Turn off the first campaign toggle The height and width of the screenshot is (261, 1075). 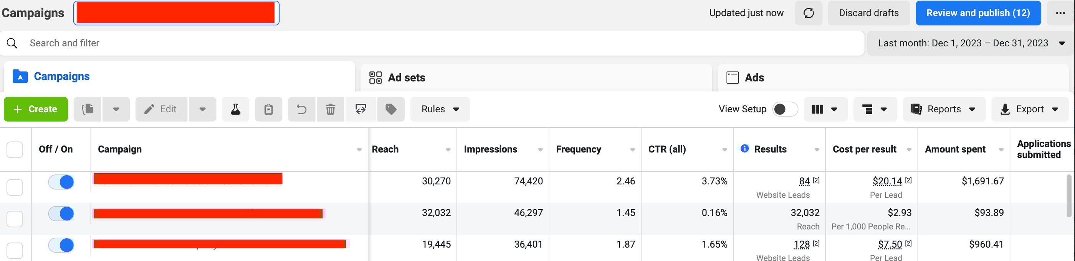(x=61, y=182)
